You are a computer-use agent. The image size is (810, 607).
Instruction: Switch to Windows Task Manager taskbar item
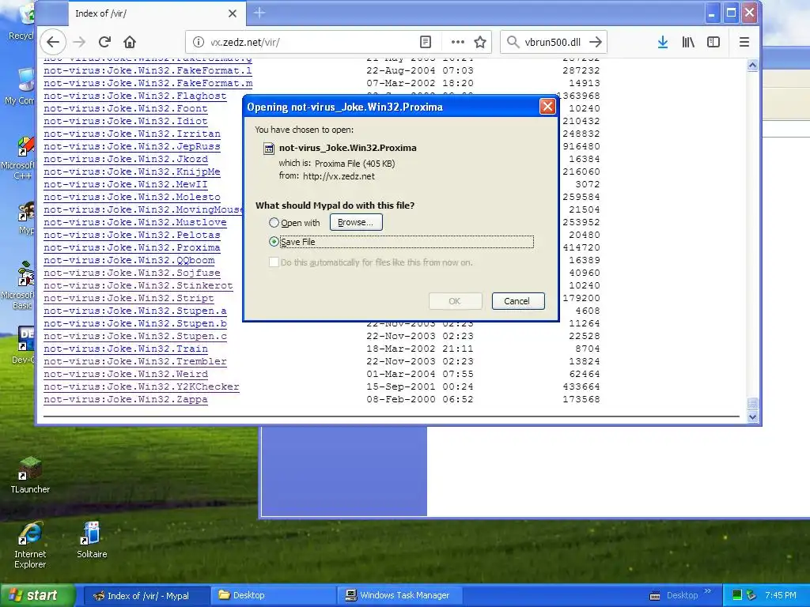tap(399, 596)
